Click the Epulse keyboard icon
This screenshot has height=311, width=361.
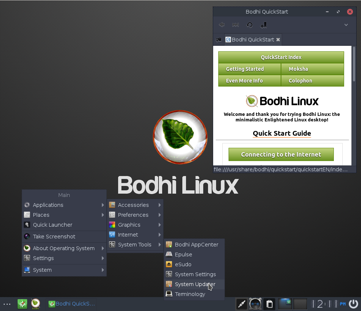169,254
